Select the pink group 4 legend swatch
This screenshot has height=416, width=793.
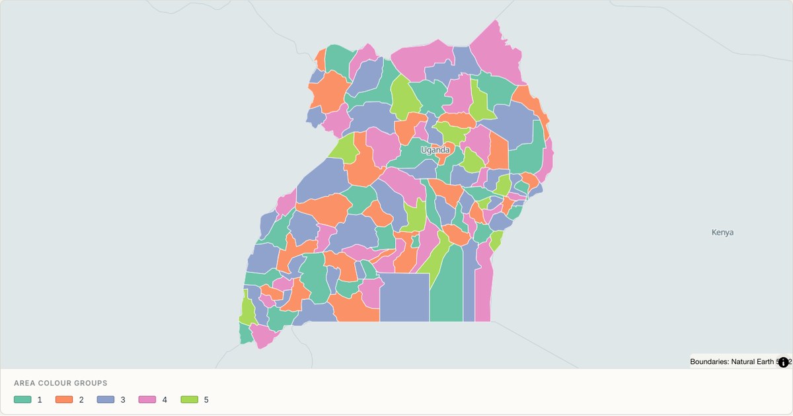point(147,399)
